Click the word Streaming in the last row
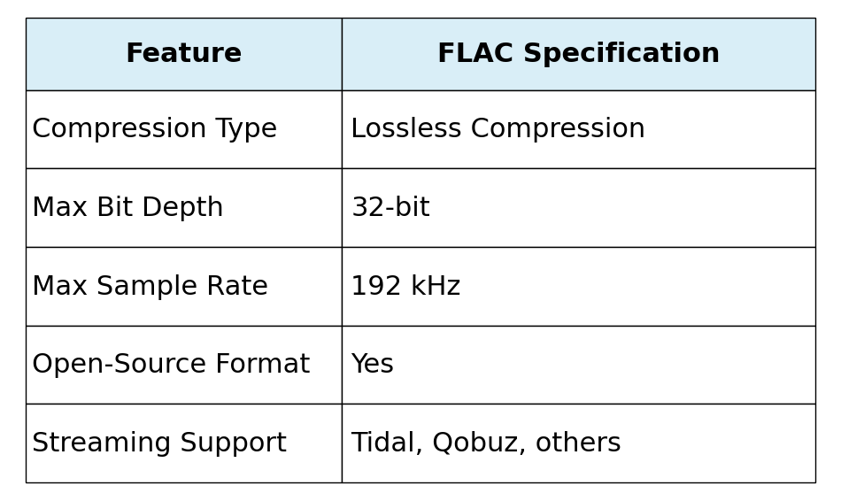841x501 pixels. tap(96, 443)
